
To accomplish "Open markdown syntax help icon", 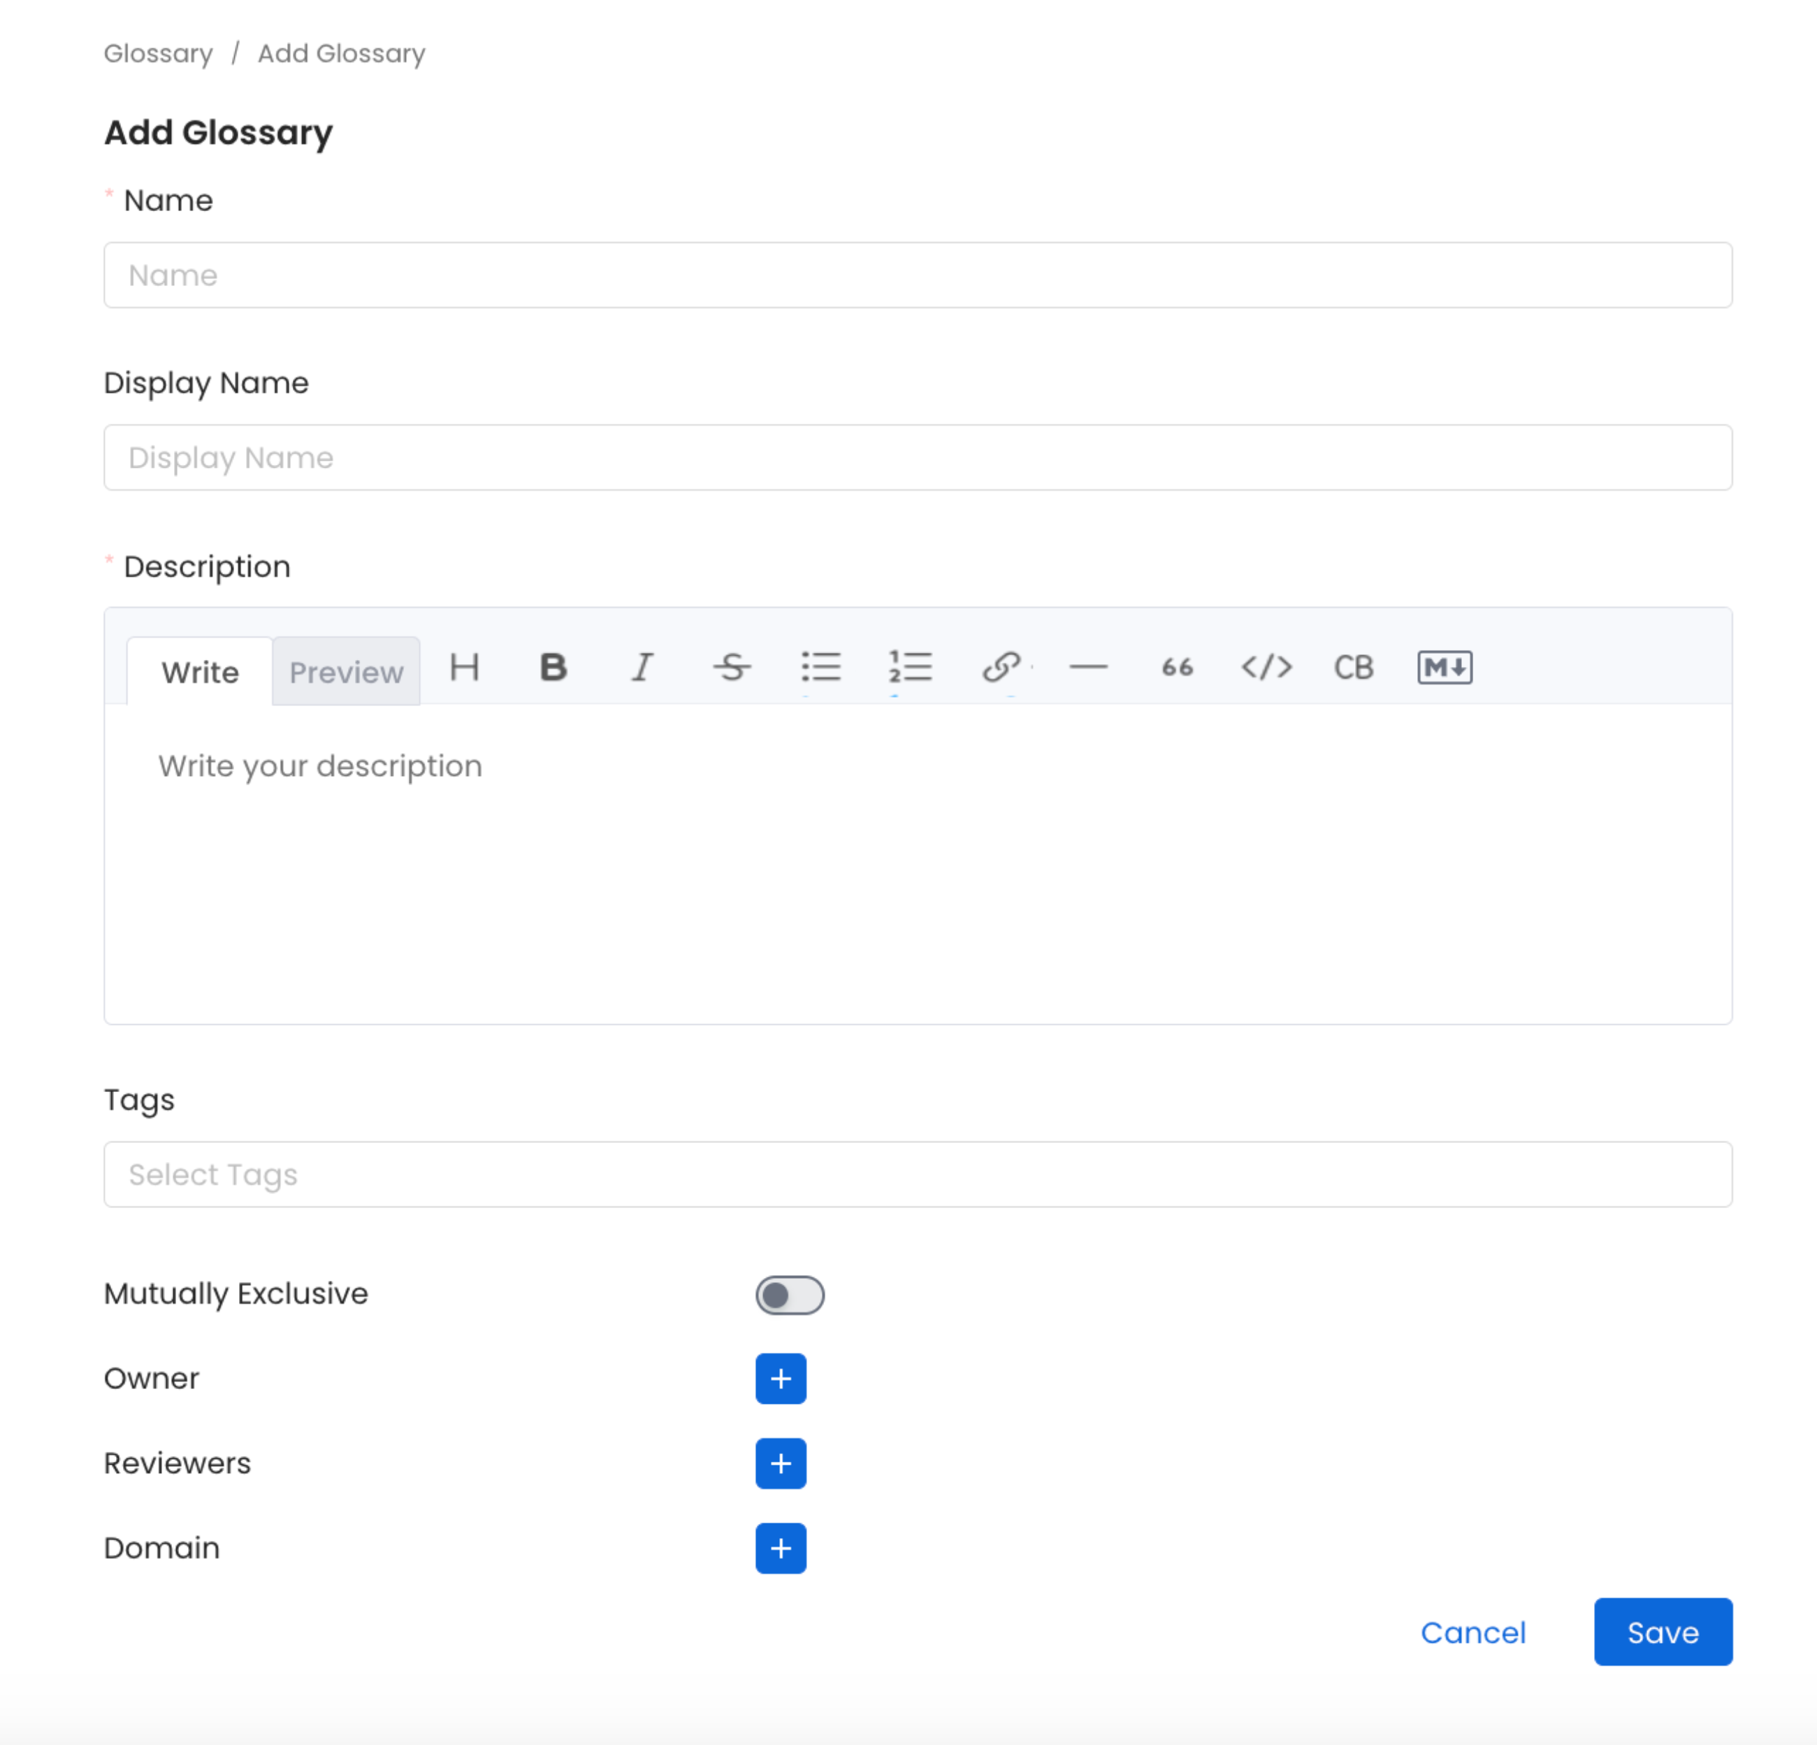I will pyautogui.click(x=1442, y=668).
